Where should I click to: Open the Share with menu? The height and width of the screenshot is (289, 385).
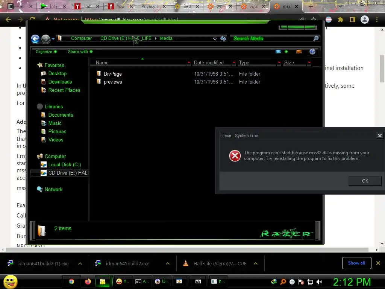point(80,52)
